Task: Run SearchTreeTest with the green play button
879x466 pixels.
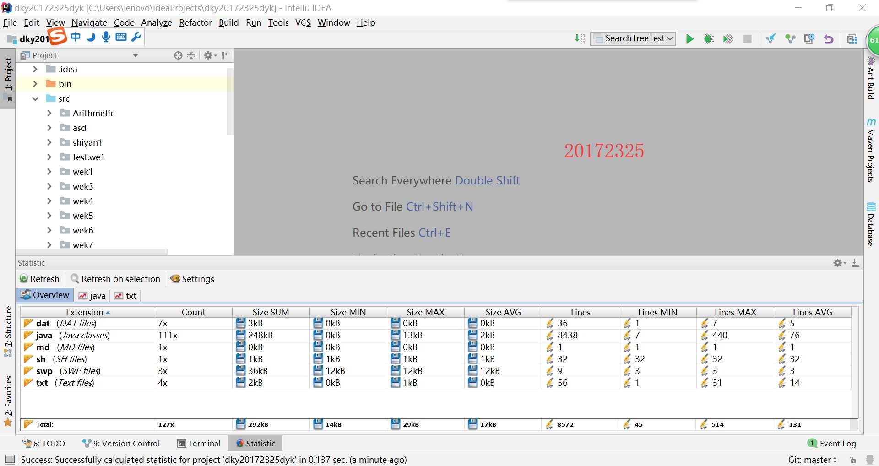Action: [689, 39]
